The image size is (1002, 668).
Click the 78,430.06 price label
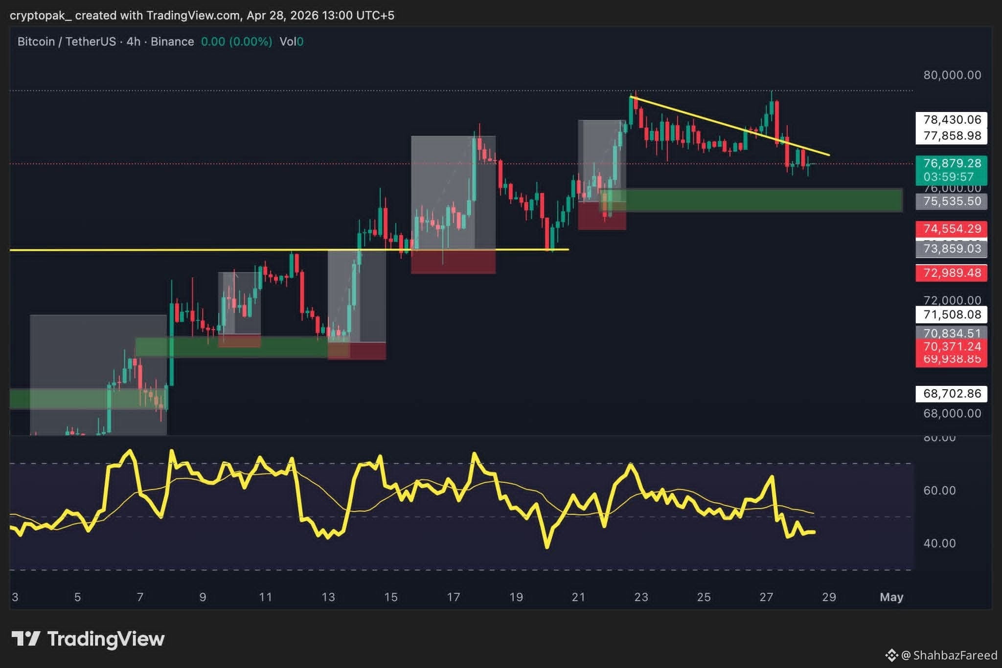952,120
